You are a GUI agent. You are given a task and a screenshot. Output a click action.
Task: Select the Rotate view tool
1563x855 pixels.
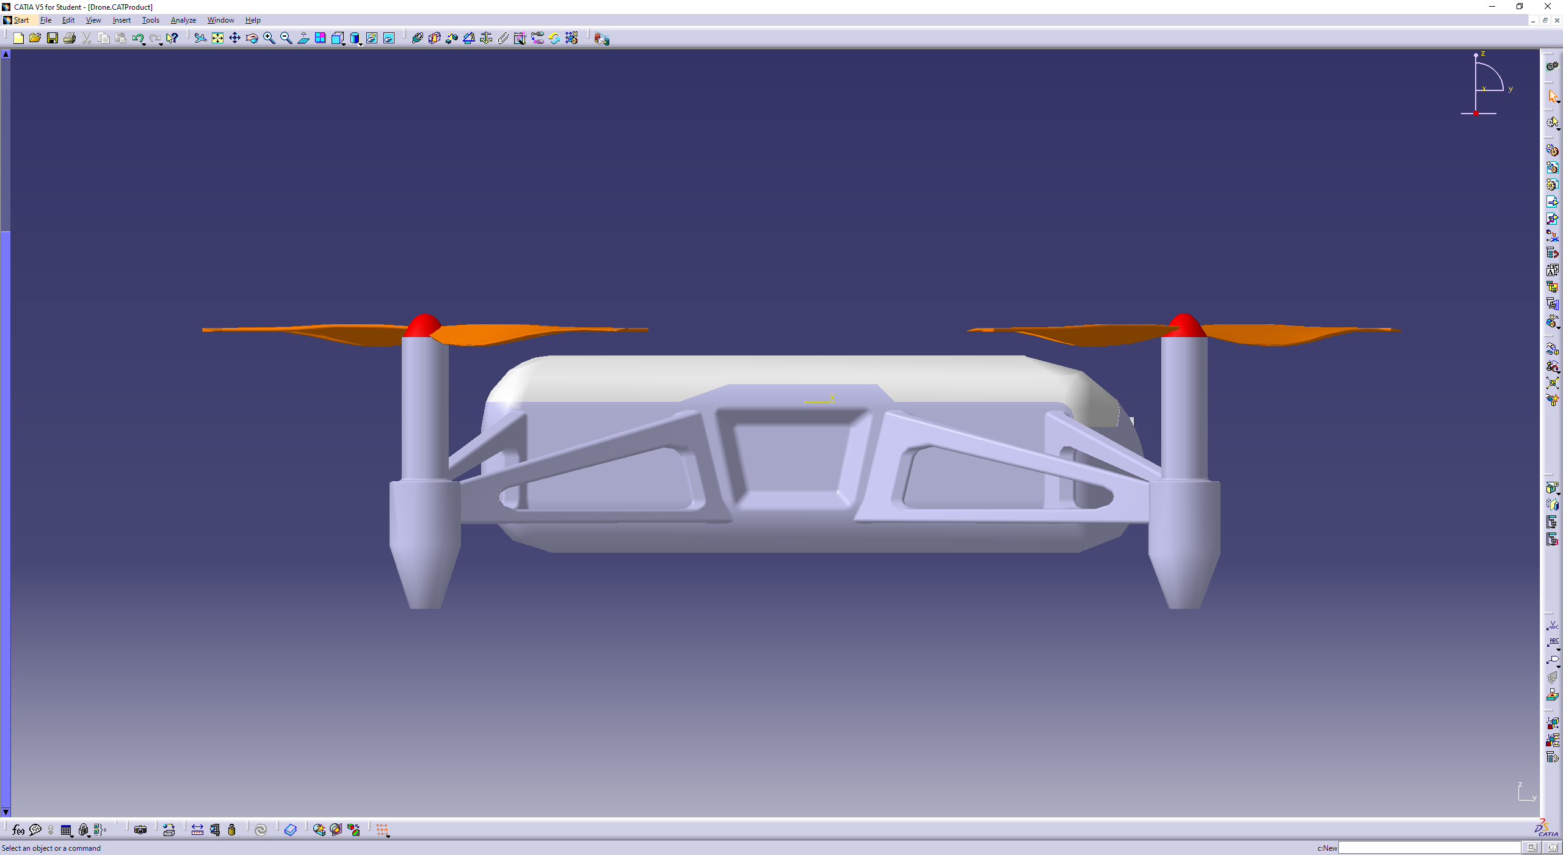click(x=252, y=38)
